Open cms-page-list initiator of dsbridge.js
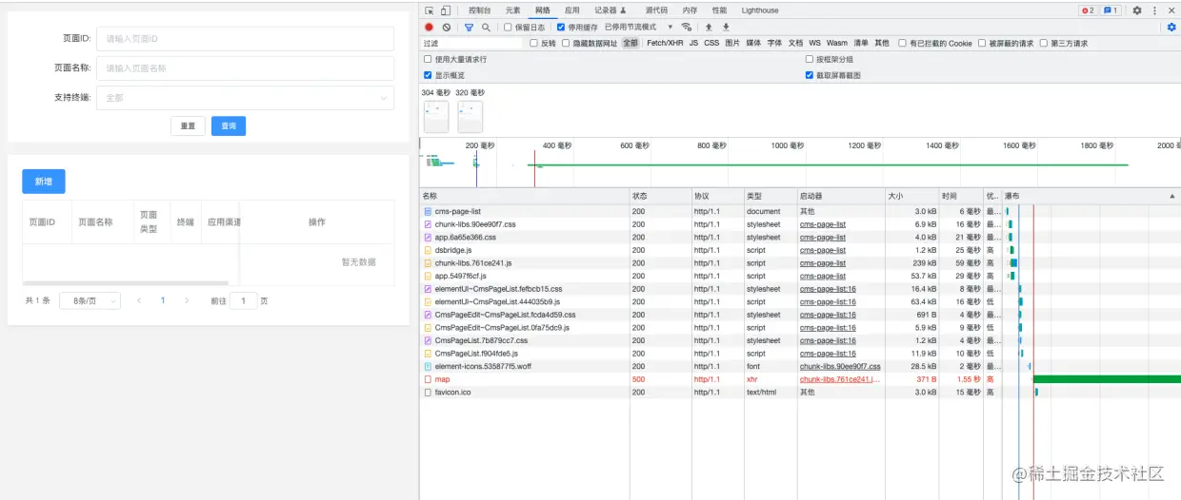This screenshot has width=1181, height=500. click(823, 250)
